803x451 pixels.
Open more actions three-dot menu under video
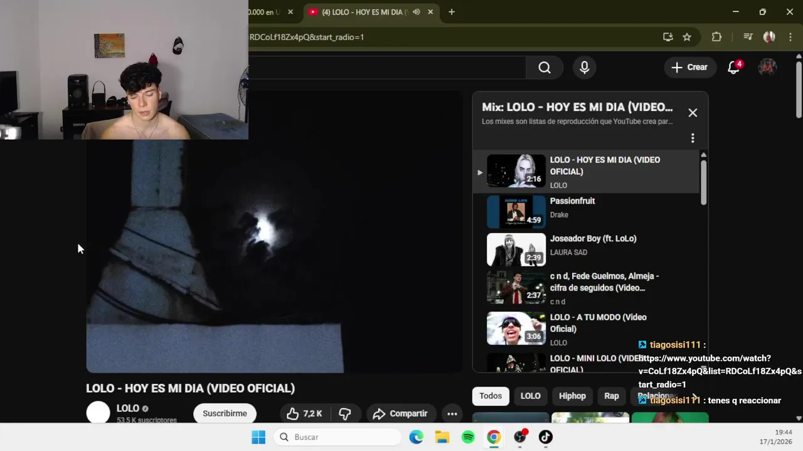click(452, 413)
